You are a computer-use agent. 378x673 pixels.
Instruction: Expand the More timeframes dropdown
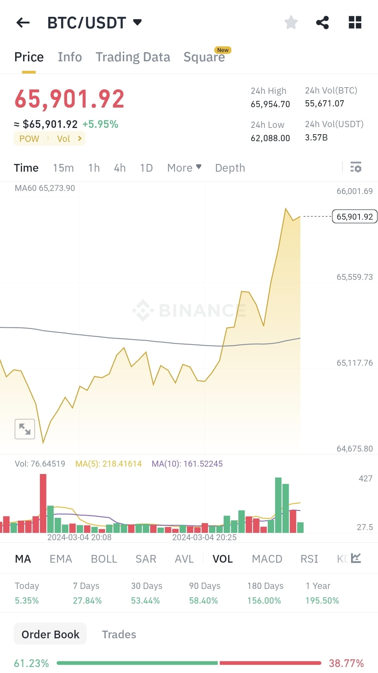[x=184, y=168]
